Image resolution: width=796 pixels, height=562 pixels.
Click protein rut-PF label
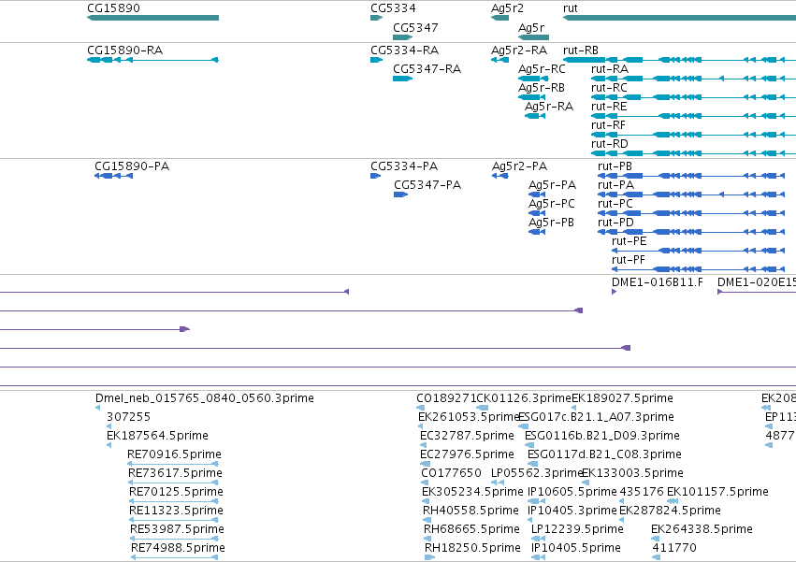[629, 261]
